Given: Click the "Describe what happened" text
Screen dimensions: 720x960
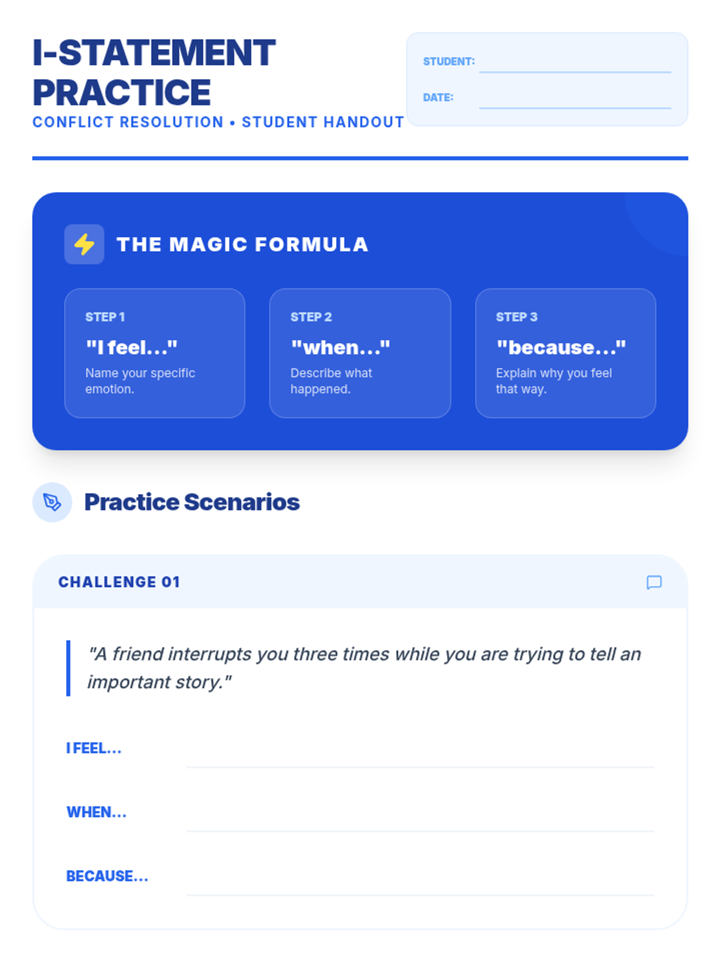Looking at the screenshot, I should coord(331,381).
